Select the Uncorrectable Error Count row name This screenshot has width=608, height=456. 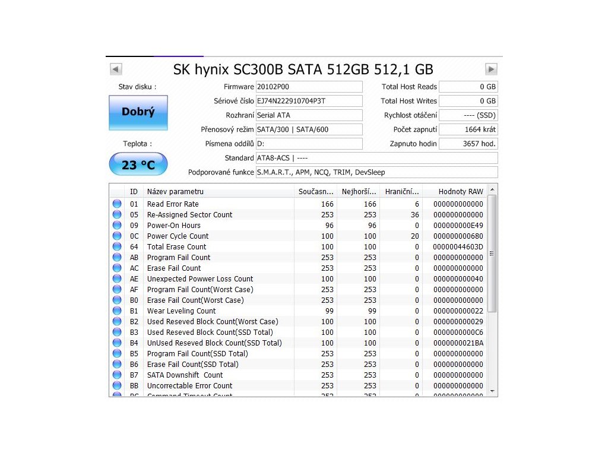(189, 386)
